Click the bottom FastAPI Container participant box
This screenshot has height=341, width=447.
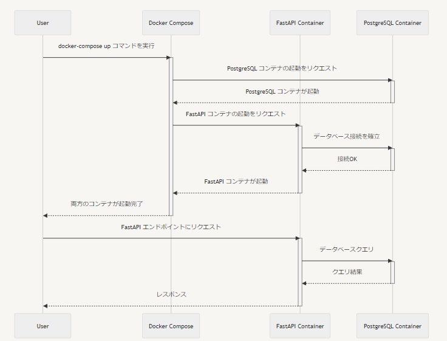point(300,326)
